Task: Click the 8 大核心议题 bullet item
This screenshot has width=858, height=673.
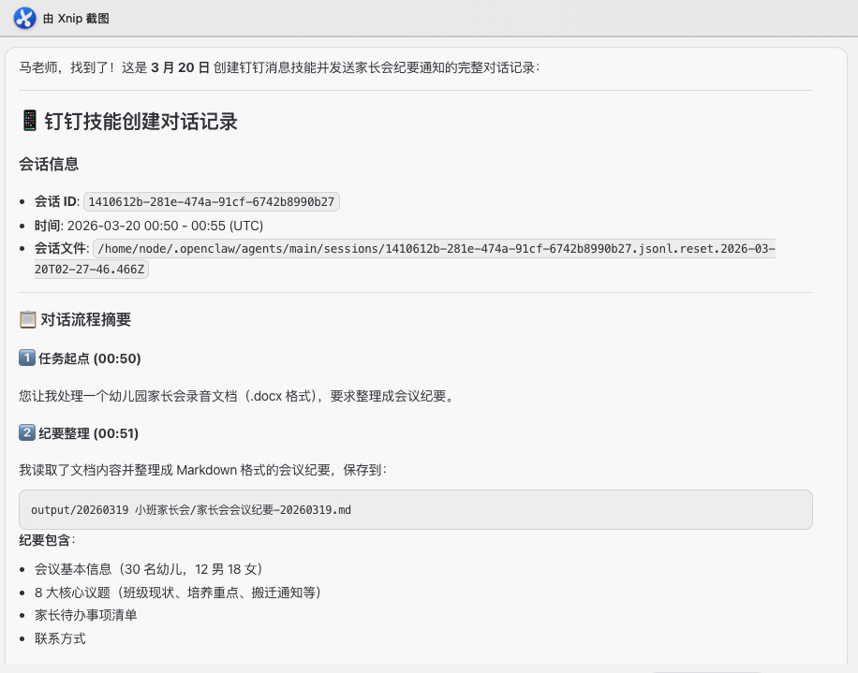Action: [178, 593]
